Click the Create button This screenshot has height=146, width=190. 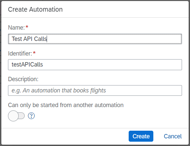(141, 136)
